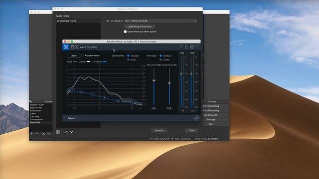Click the iZotope RX logo icon
The image size is (319, 179).
pos(66,47)
